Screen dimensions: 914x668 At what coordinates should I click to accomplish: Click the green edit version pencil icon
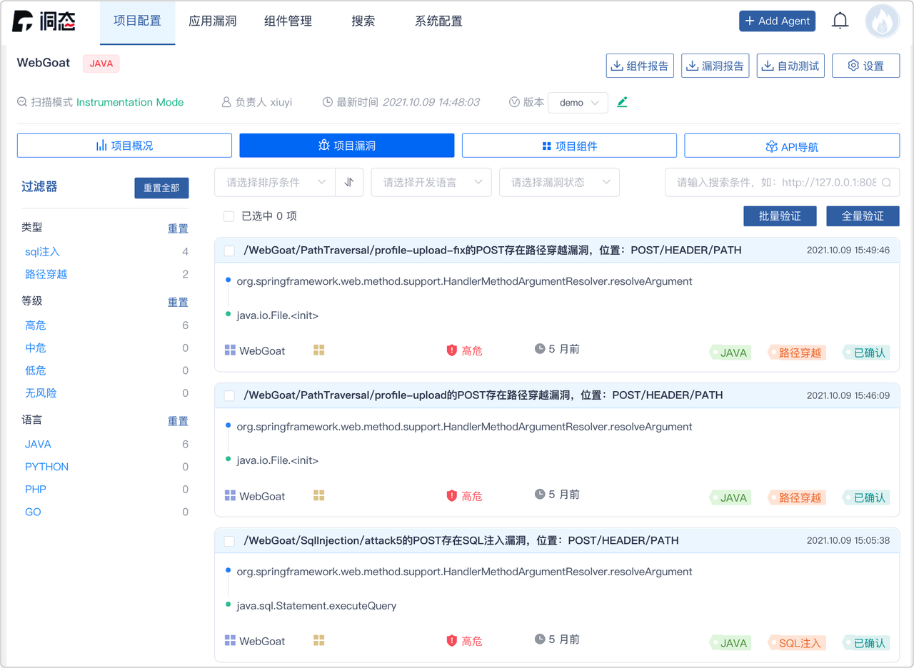(622, 102)
